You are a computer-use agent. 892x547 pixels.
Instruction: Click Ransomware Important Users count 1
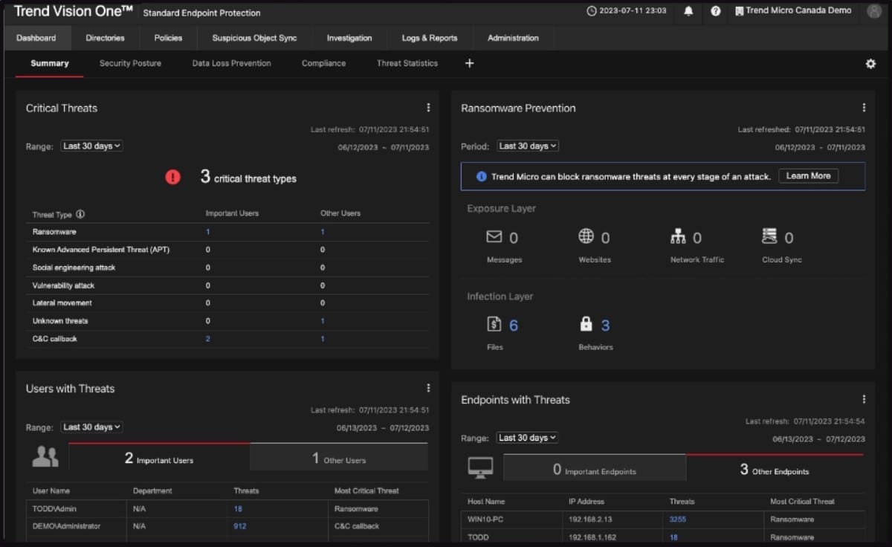[207, 232]
